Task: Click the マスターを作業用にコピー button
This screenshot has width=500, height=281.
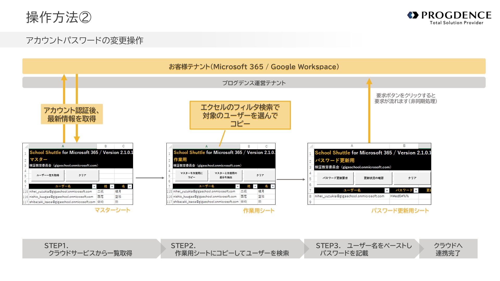Action: (x=191, y=175)
